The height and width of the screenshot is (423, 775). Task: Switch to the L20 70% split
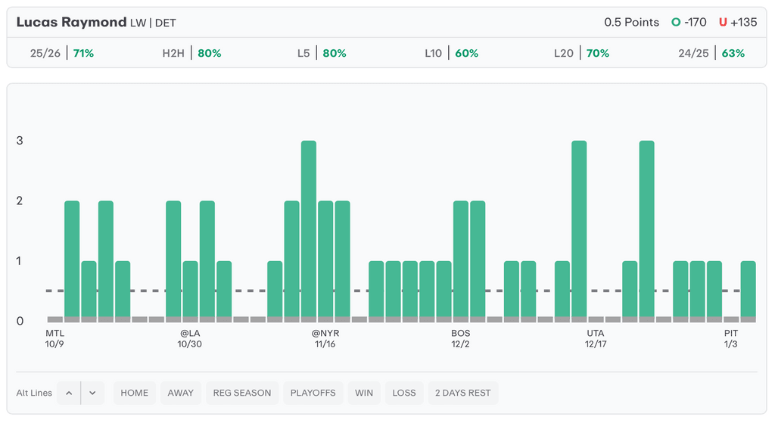coord(581,53)
